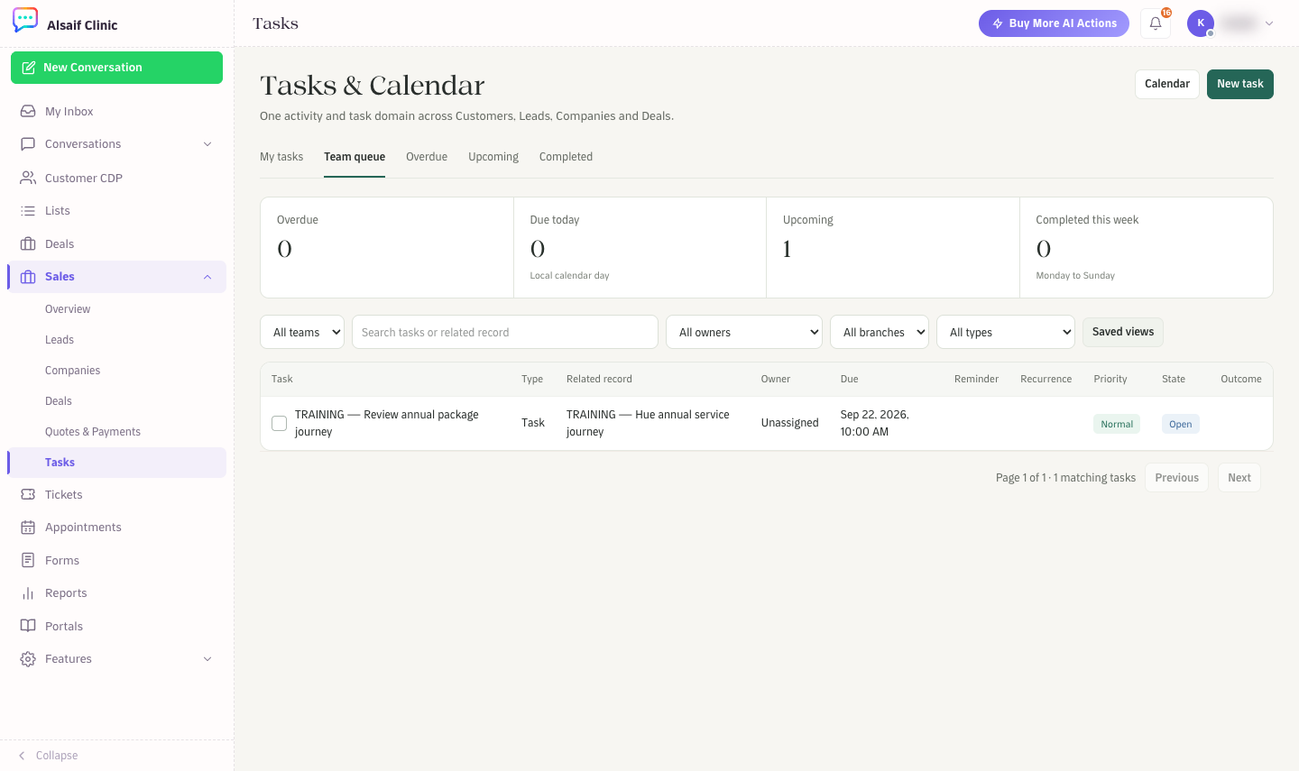Click the 'Unassigned' owner cell
1299x771 pixels.
[790, 423]
